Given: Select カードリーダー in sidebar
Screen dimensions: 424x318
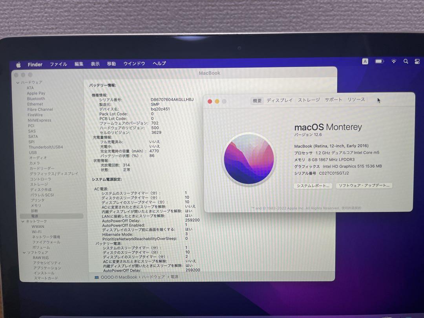Looking at the screenshot, I should point(42,168).
